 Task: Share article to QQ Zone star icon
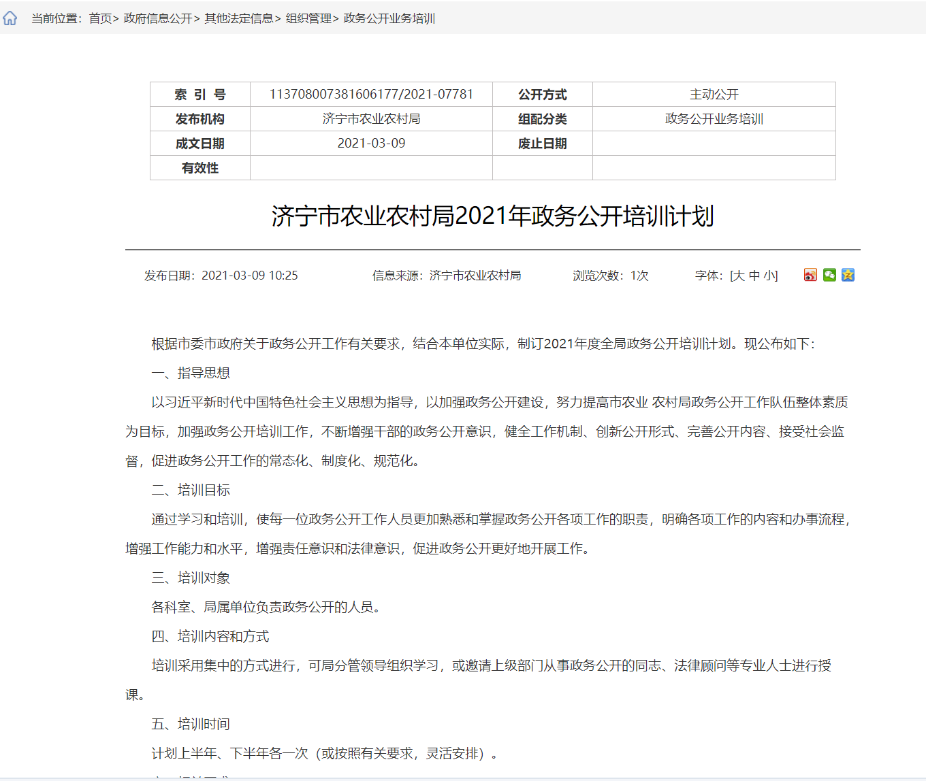pos(848,275)
